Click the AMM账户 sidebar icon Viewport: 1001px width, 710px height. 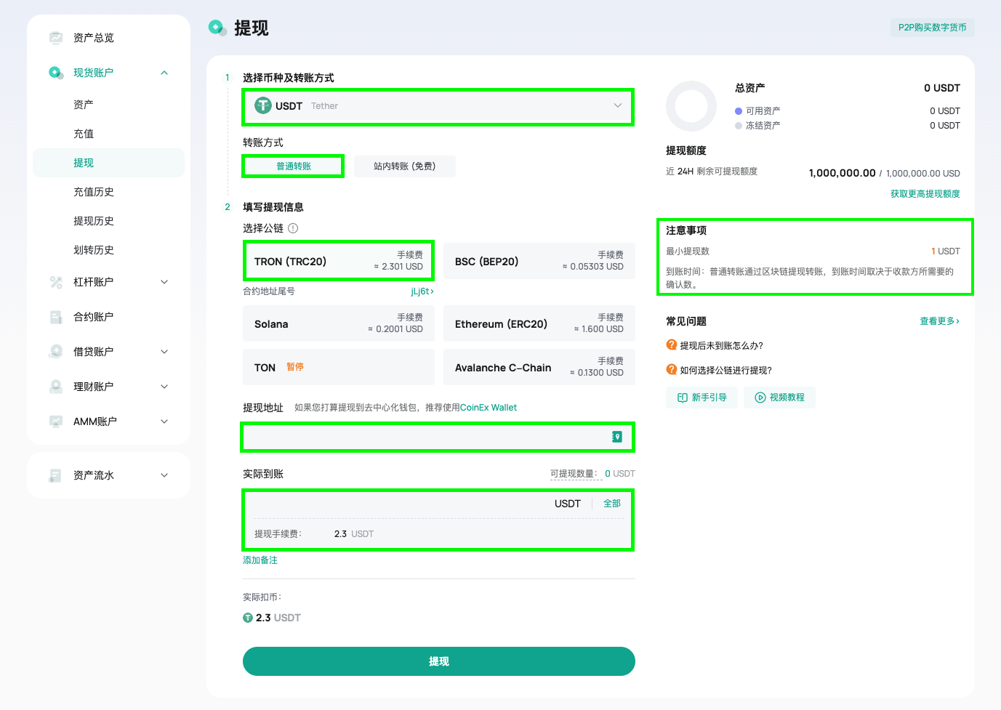56,421
